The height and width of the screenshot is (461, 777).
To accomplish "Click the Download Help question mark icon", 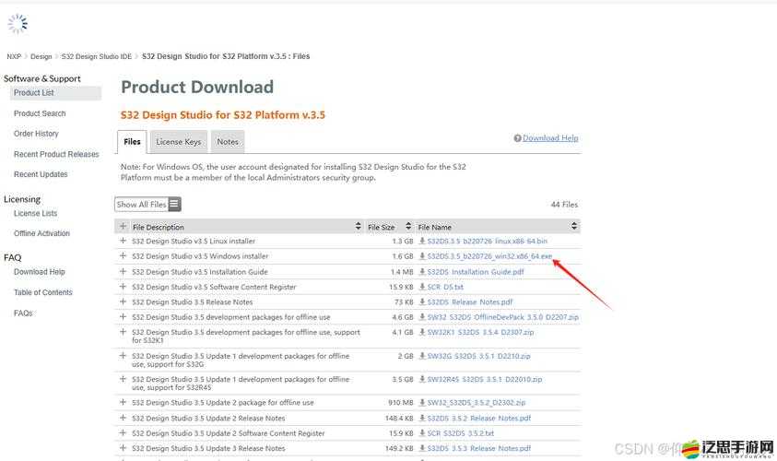I will point(517,138).
